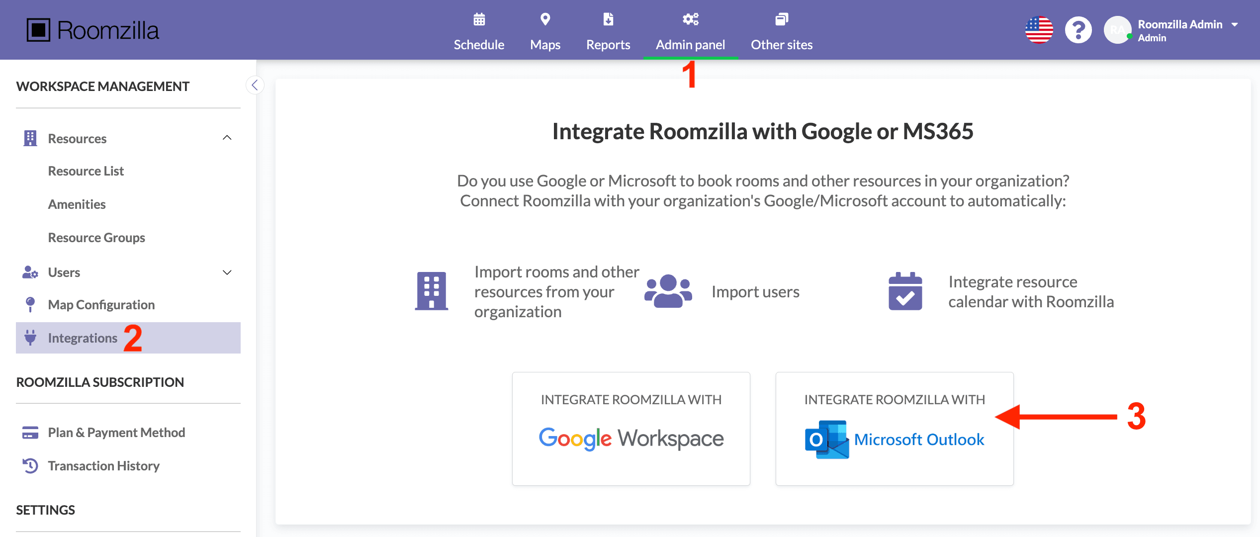Image resolution: width=1260 pixels, height=537 pixels.
Task: Collapse the Resources section chevron
Action: (227, 138)
